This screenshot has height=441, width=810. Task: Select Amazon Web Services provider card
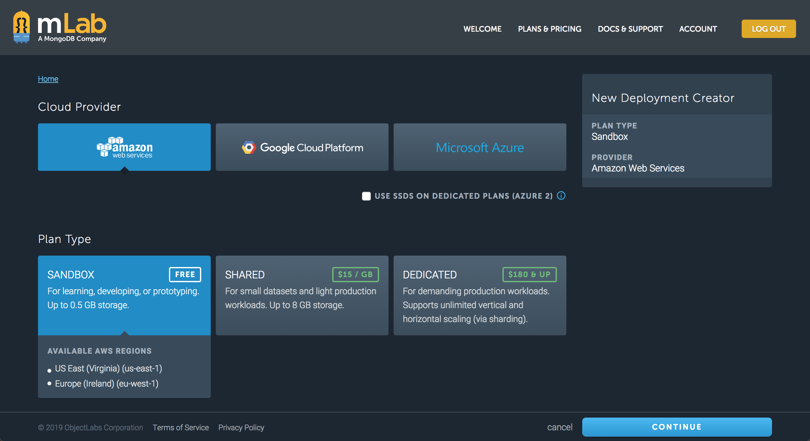click(124, 147)
